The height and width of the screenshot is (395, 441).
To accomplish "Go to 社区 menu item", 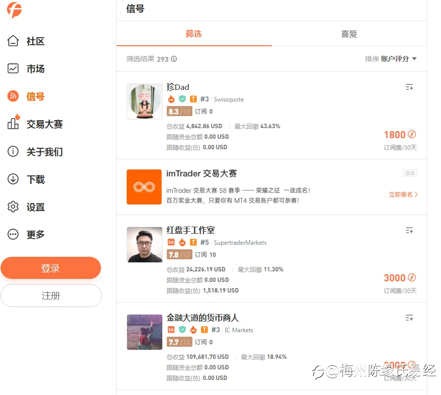I will (36, 41).
